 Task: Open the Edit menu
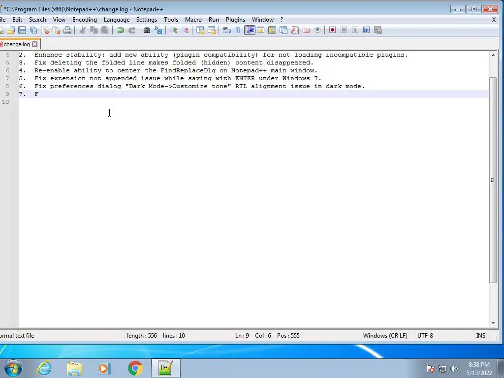tap(17, 20)
